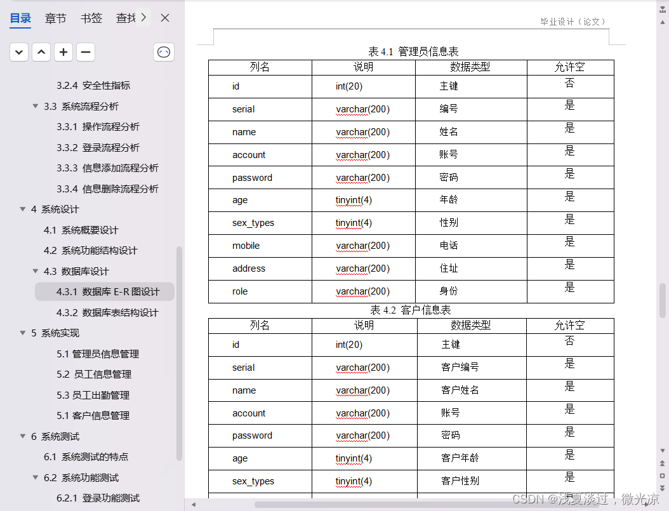Click the circular locate icon in the sidebar toolbar

click(x=163, y=51)
